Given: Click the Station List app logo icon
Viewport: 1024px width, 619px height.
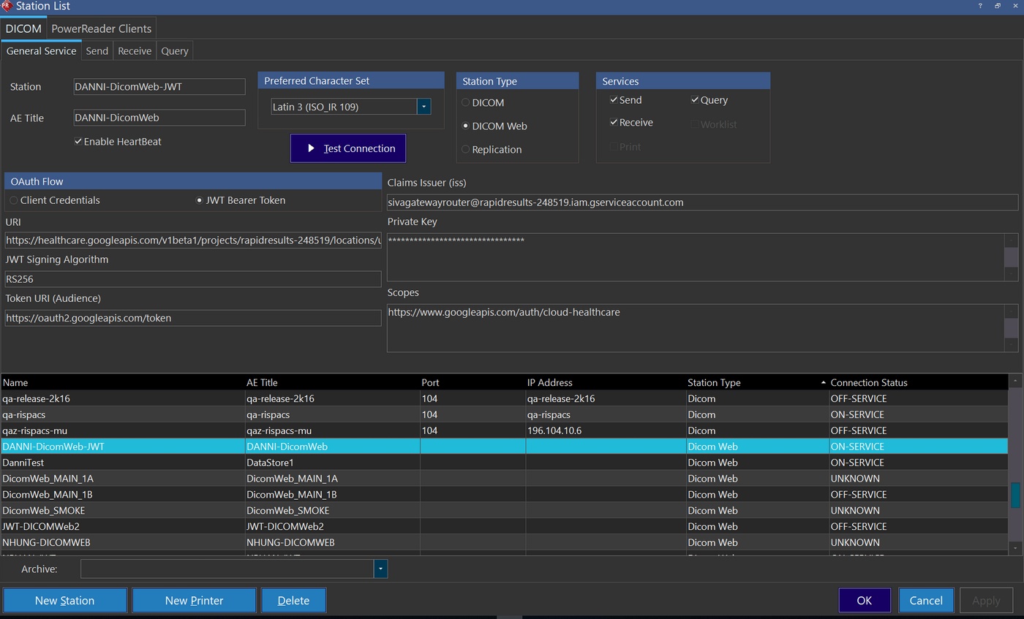Looking at the screenshot, I should pos(7,7).
